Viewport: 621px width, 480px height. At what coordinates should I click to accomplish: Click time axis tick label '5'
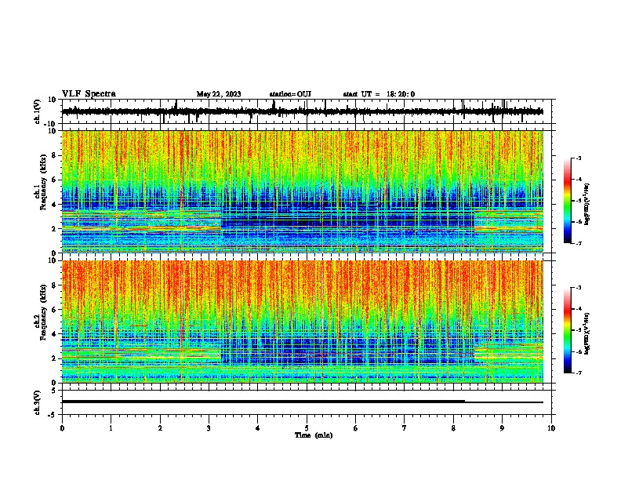(307, 428)
